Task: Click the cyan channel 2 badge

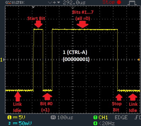Action: [9, 123]
